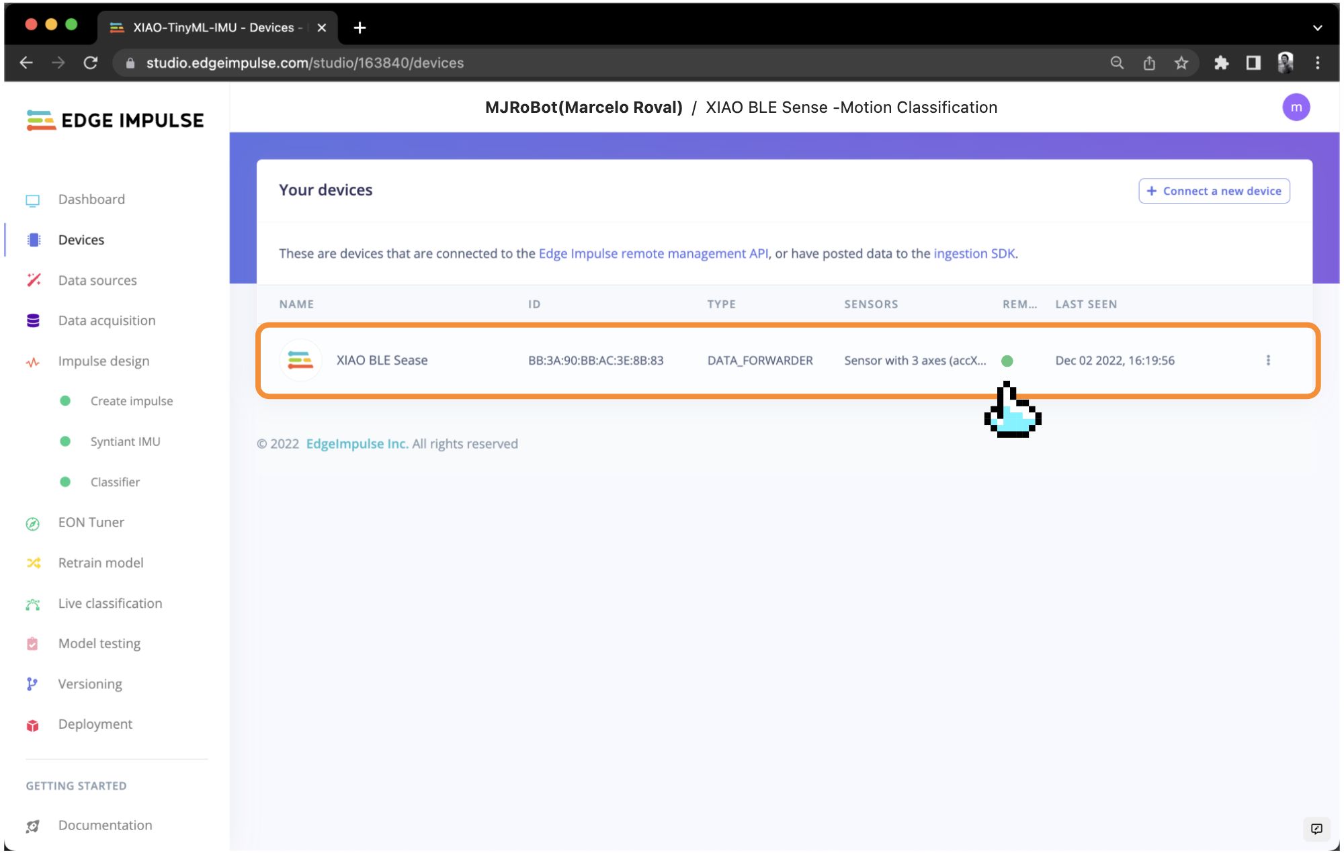1344x853 pixels.
Task: Click the NAME column header
Action: coord(296,304)
